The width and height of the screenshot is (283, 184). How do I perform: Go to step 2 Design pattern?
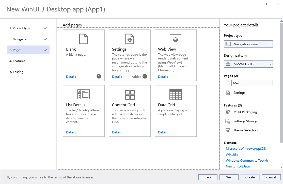[28, 39]
